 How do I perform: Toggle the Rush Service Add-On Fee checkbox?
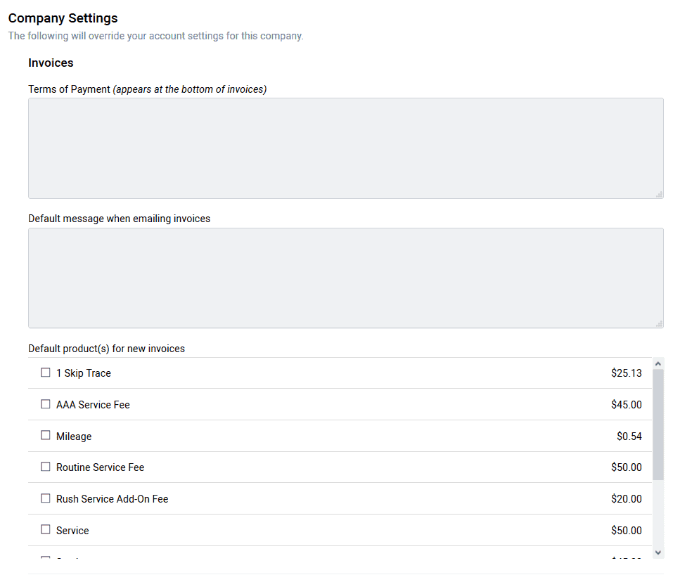pos(46,498)
